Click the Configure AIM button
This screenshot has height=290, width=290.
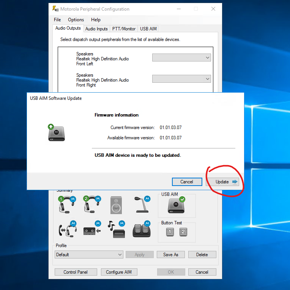click(119, 272)
